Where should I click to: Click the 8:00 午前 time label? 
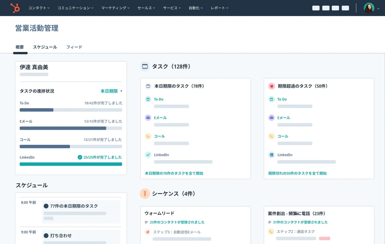28,203
